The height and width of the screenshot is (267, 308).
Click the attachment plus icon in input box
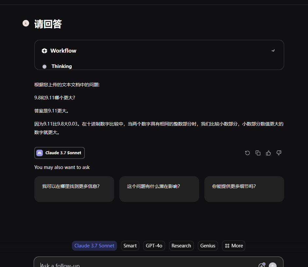click(x=262, y=265)
